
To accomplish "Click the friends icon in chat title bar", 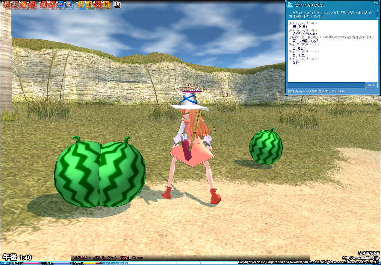I will pyautogui.click(x=290, y=4).
